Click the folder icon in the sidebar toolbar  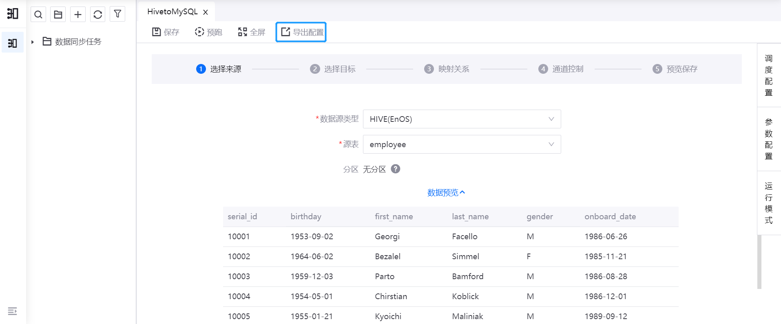pyautogui.click(x=58, y=14)
